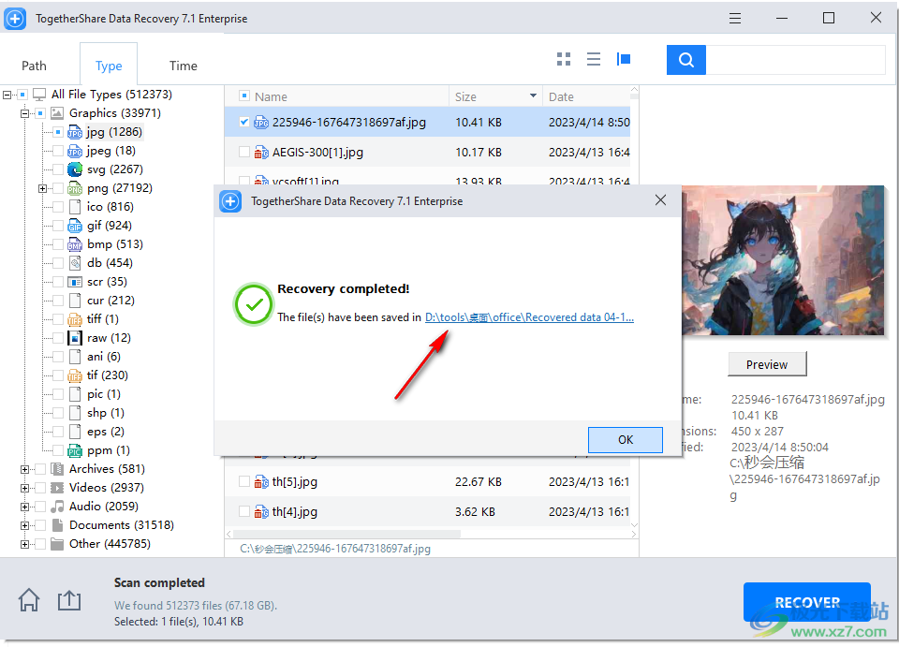This screenshot has width=899, height=647.
Task: Switch to the Path tab
Action: [x=34, y=66]
